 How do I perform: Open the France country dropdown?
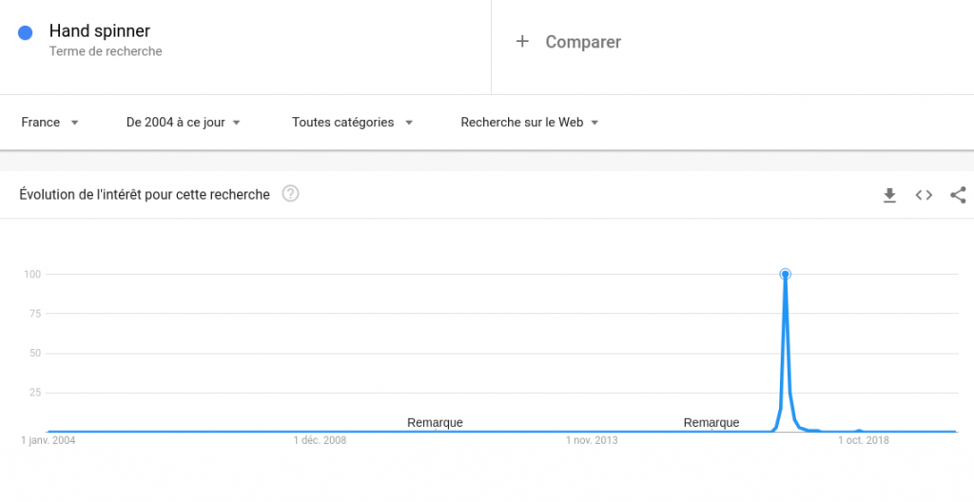coord(49,122)
